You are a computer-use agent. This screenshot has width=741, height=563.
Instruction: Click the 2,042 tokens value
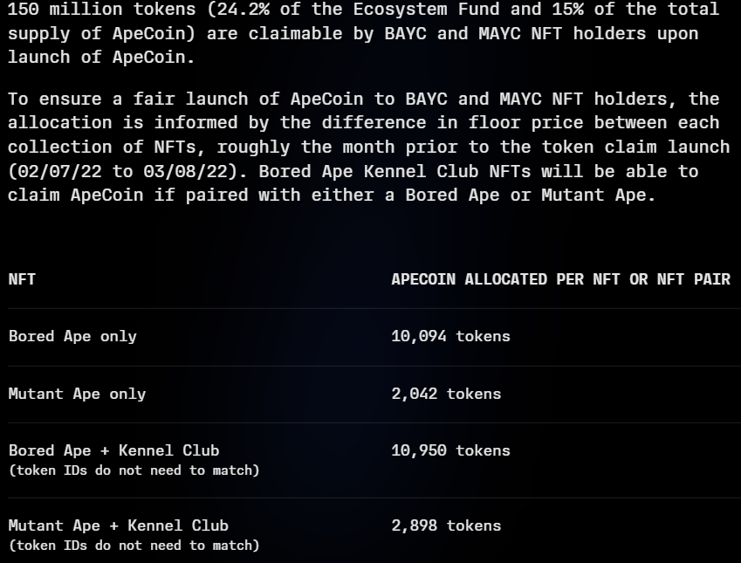[446, 394]
